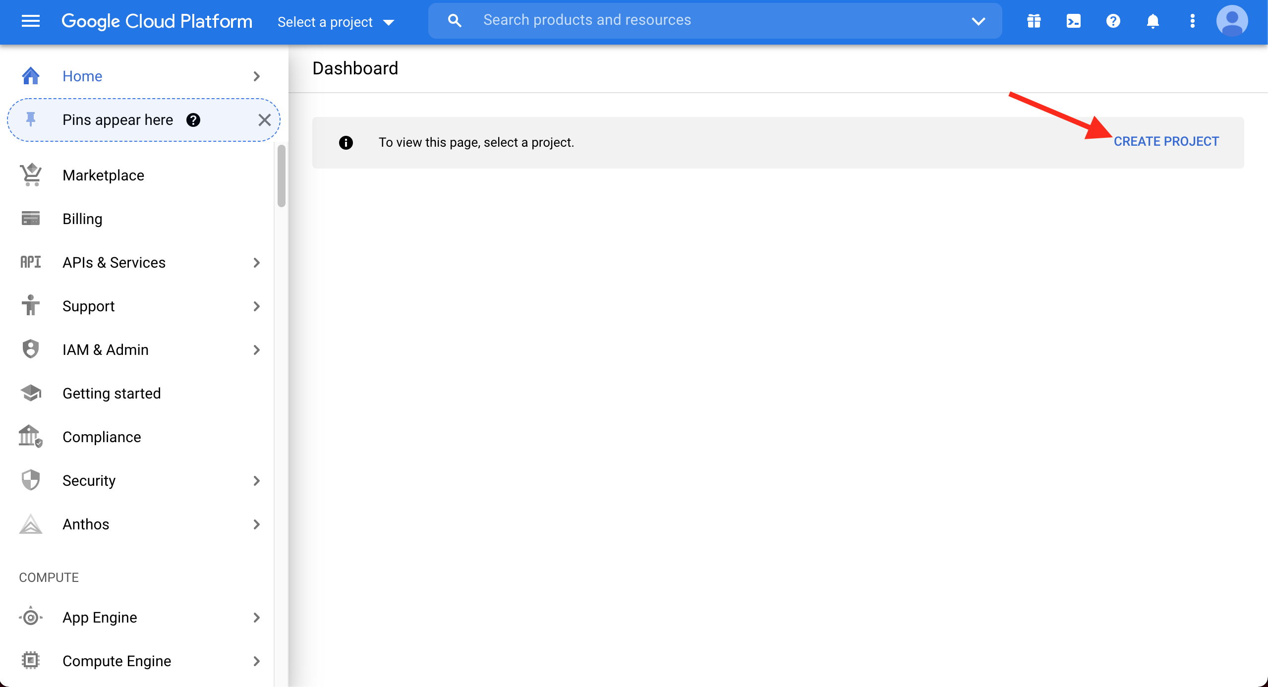The image size is (1268, 687).
Task: Open the hamburger navigation menu
Action: 31,21
